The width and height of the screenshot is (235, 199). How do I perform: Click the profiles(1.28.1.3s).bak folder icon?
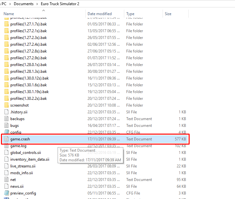(x=6, y=71)
